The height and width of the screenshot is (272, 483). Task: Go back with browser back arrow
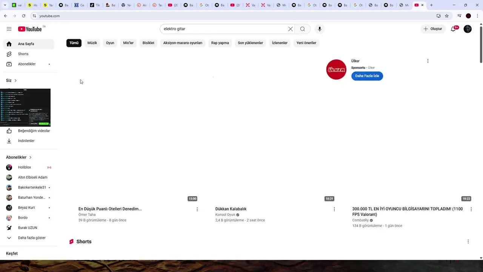(x=5, y=16)
